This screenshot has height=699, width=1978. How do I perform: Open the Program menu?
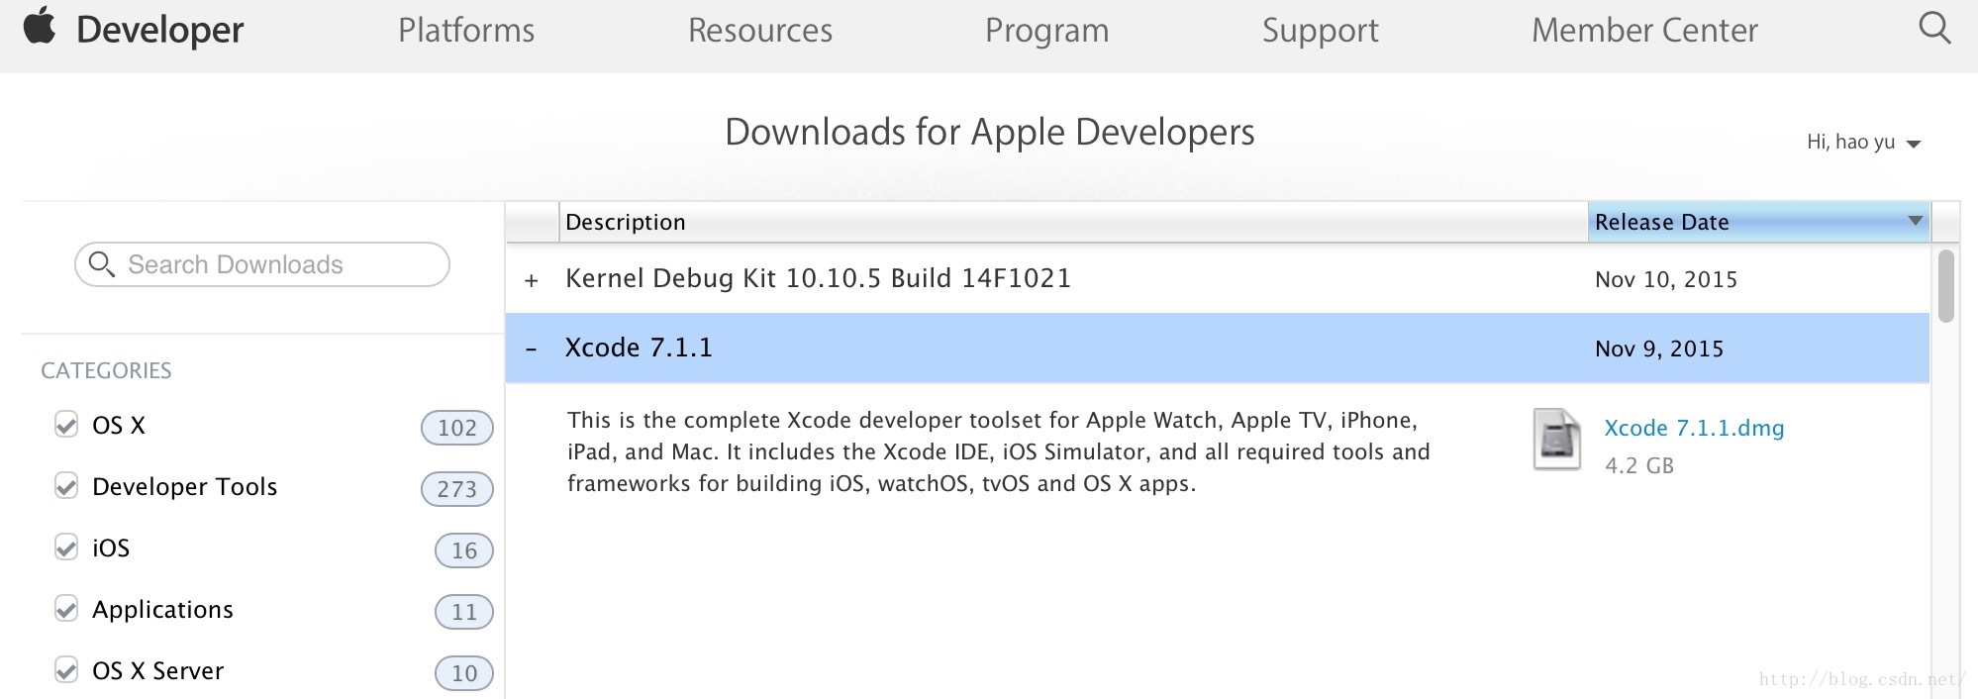(x=1046, y=31)
